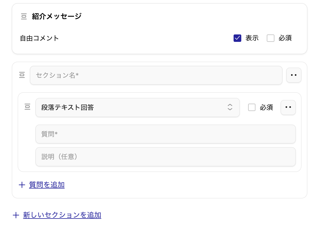Open section options menu (two dots) next to セクション名
315x228 pixels.
click(294, 75)
